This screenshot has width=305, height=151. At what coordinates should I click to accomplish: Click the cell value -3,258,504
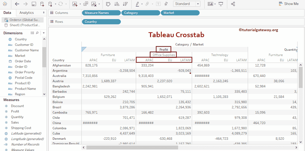coord(127,71)
